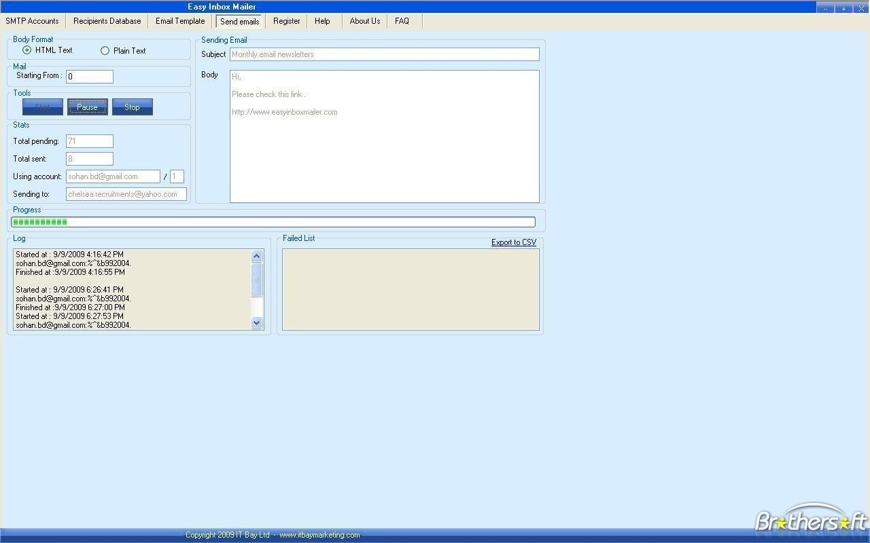The width and height of the screenshot is (870, 543).
Task: Open the Help tab
Action: [322, 21]
